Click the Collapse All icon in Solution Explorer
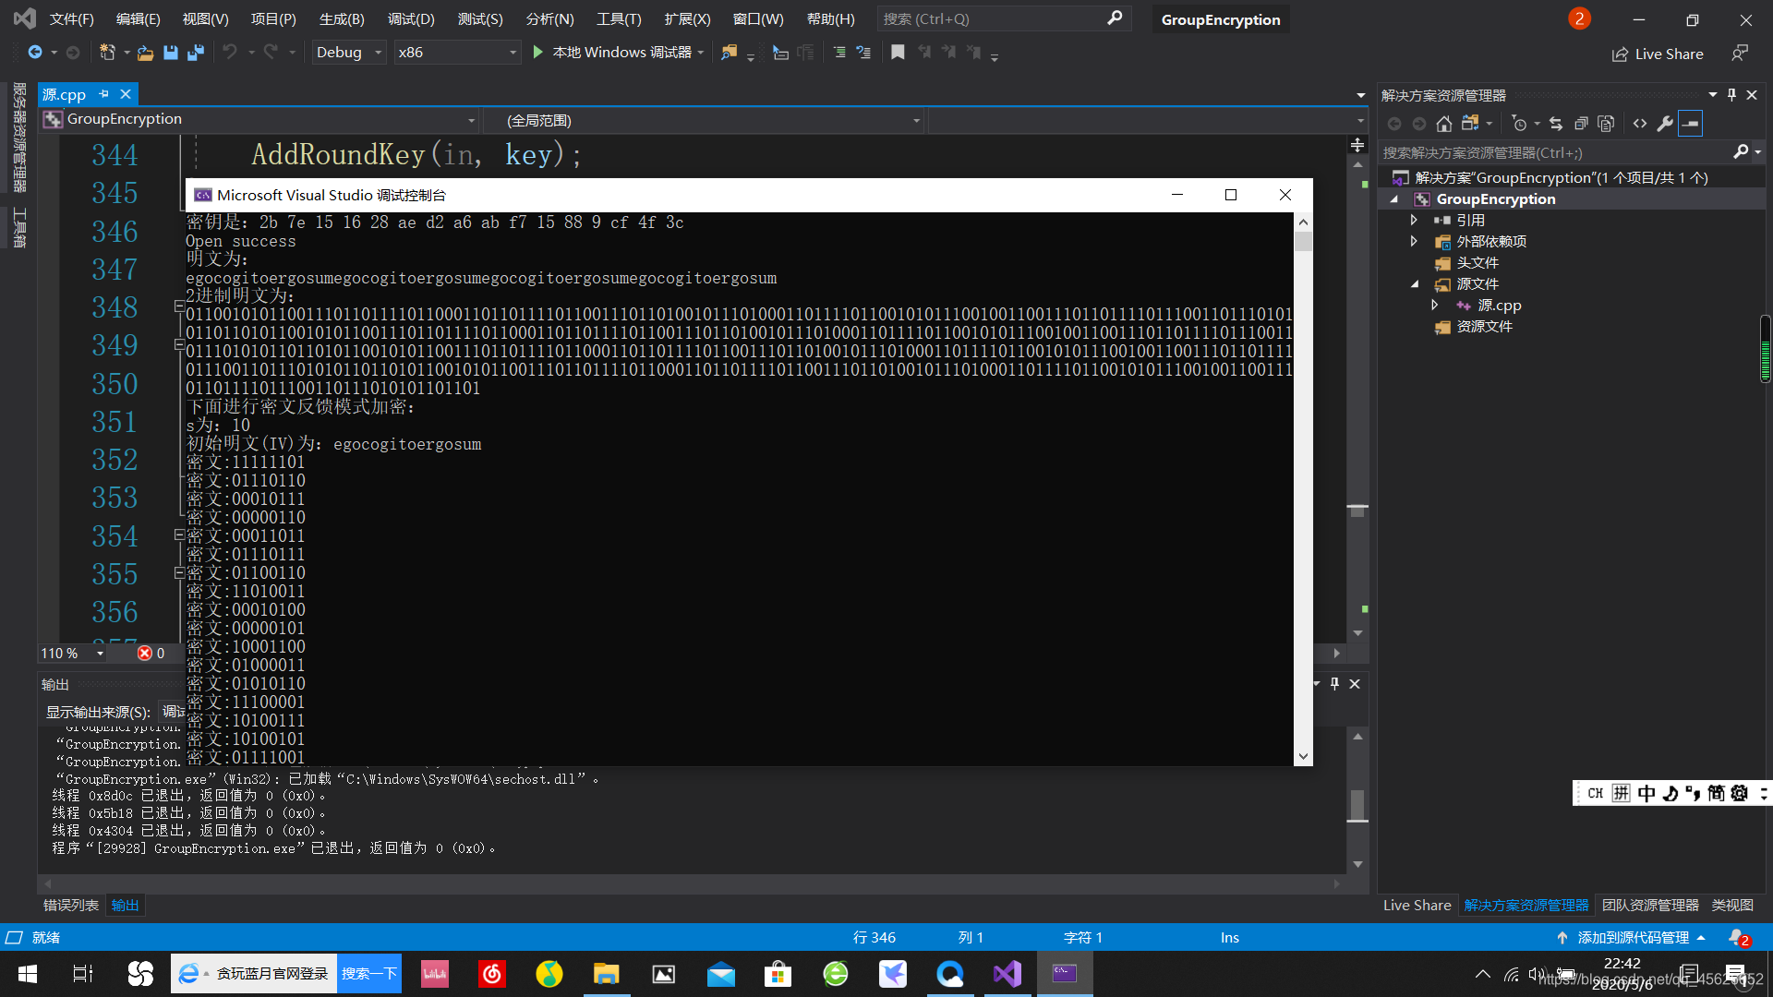Viewport: 1773px width, 997px height. pyautogui.click(x=1581, y=124)
